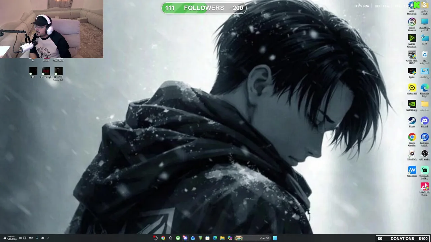Select the Recycle Bin desktop icon
This screenshot has width=431, height=242.
(425, 57)
